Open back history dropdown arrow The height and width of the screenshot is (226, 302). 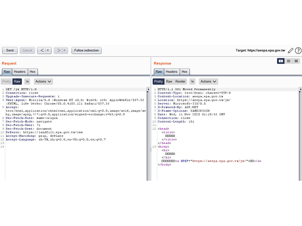(x=48, y=50)
